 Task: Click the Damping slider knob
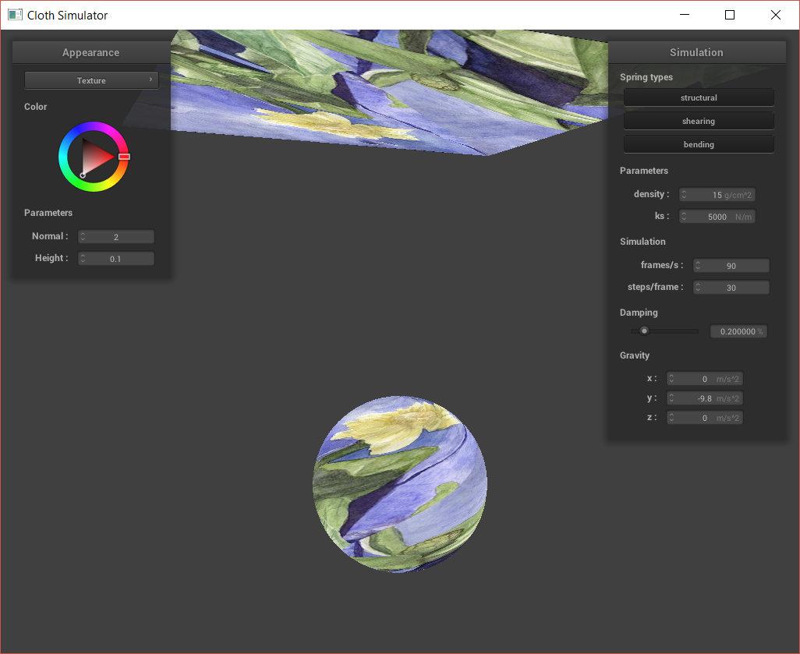point(644,331)
